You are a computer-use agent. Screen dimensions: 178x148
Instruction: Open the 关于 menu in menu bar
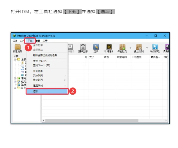(45, 41)
